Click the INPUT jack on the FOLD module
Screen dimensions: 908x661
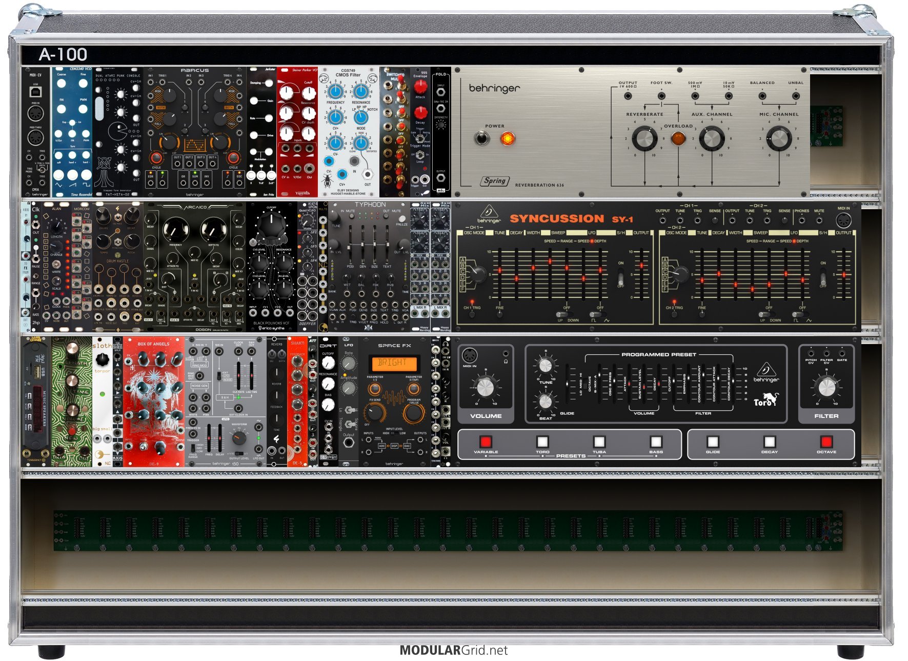(440, 93)
